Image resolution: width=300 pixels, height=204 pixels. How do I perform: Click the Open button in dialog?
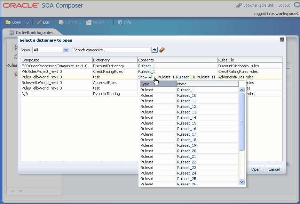[256, 169]
